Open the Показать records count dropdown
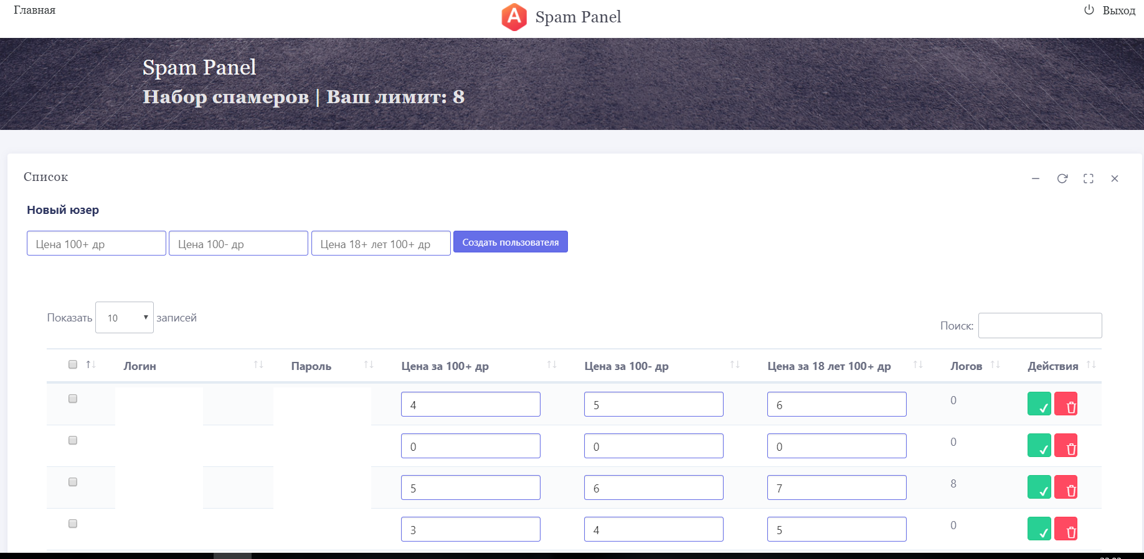The height and width of the screenshot is (559, 1144). [125, 318]
